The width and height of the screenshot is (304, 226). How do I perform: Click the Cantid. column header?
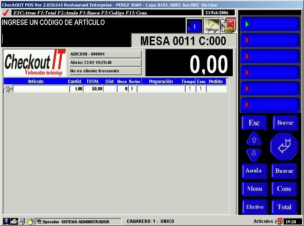pyautogui.click(x=75, y=82)
